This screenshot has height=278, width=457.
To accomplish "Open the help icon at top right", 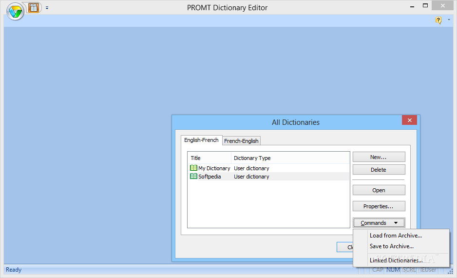I will click(x=438, y=20).
